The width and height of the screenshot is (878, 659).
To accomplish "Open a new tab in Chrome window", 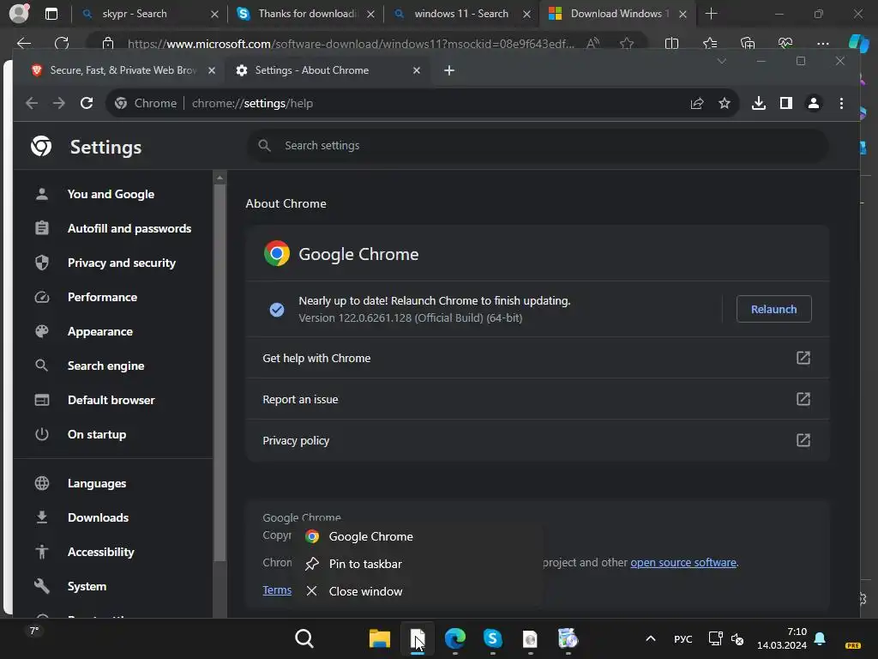I will tap(449, 70).
